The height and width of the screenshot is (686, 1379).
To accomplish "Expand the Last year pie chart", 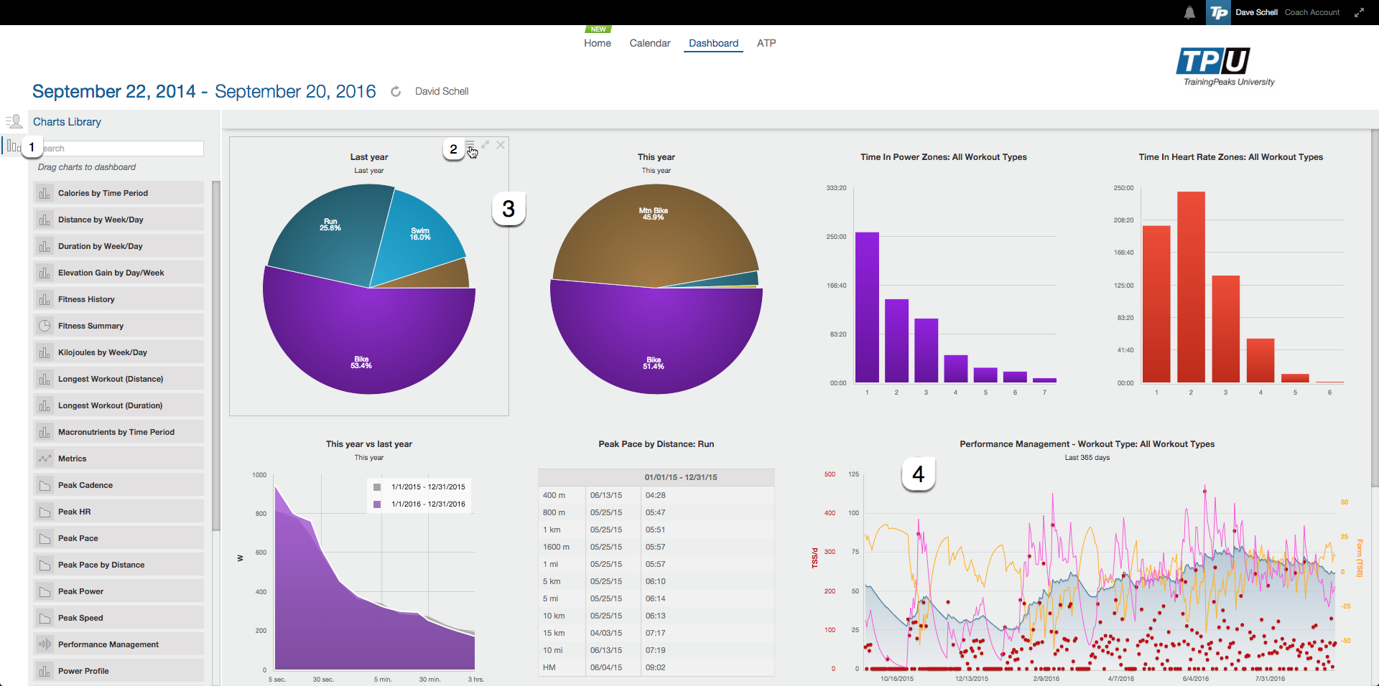I will tap(486, 145).
